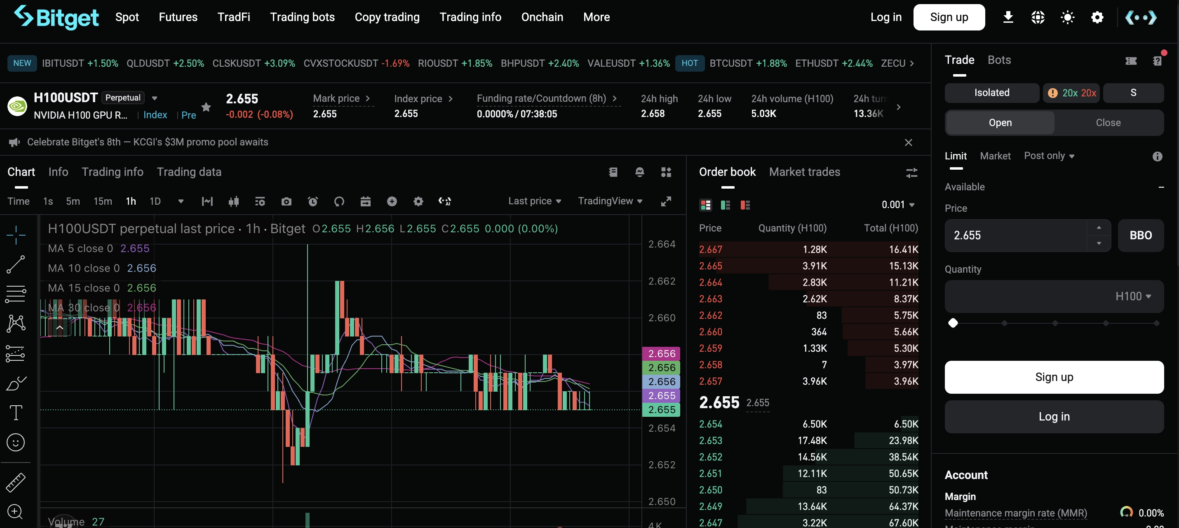The height and width of the screenshot is (528, 1179).
Task: Click the download app icon in header
Action: click(x=1008, y=17)
